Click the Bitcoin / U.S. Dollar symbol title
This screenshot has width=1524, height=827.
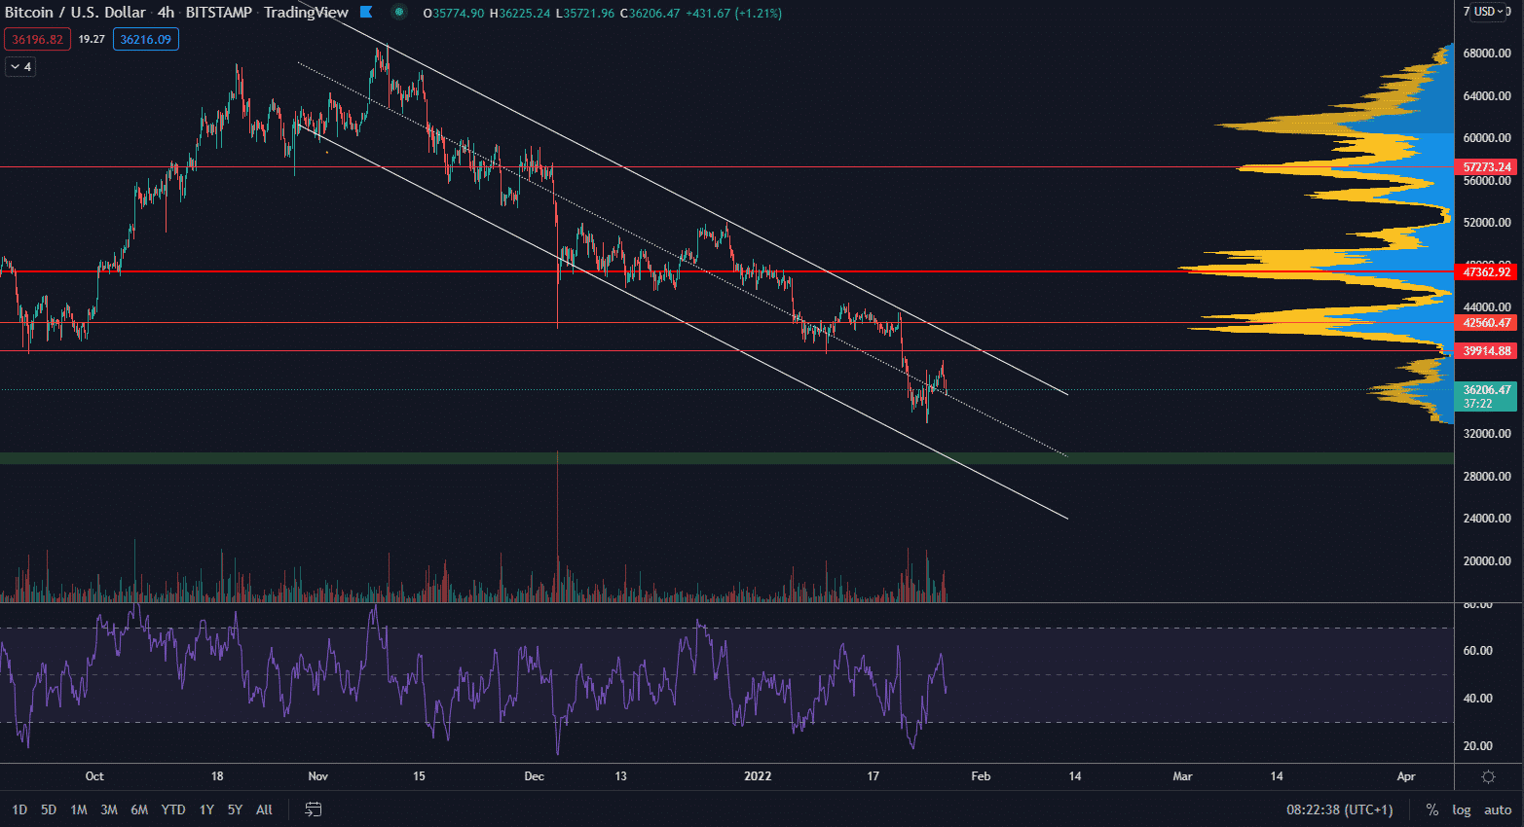point(75,13)
